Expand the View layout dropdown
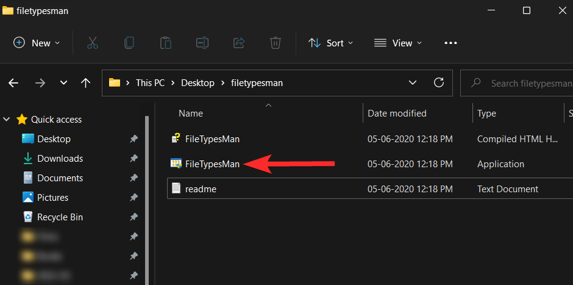 point(398,43)
